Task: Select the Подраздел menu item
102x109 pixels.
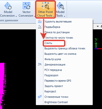Action: (64, 75)
